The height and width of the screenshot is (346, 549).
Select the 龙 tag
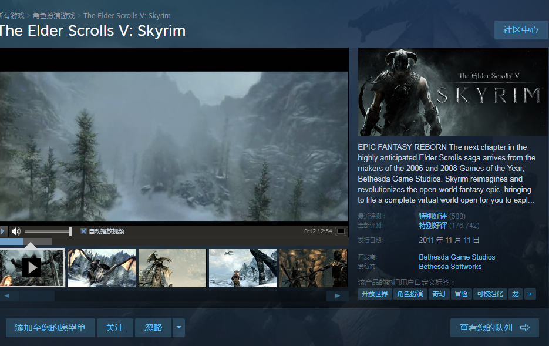(x=516, y=294)
